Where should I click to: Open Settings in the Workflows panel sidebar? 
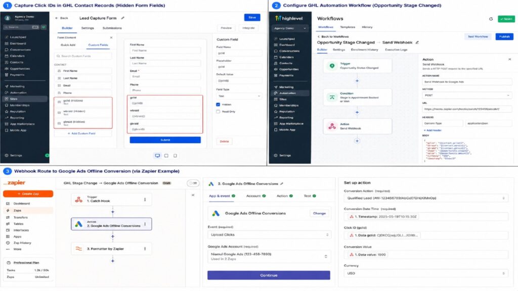[285, 155]
